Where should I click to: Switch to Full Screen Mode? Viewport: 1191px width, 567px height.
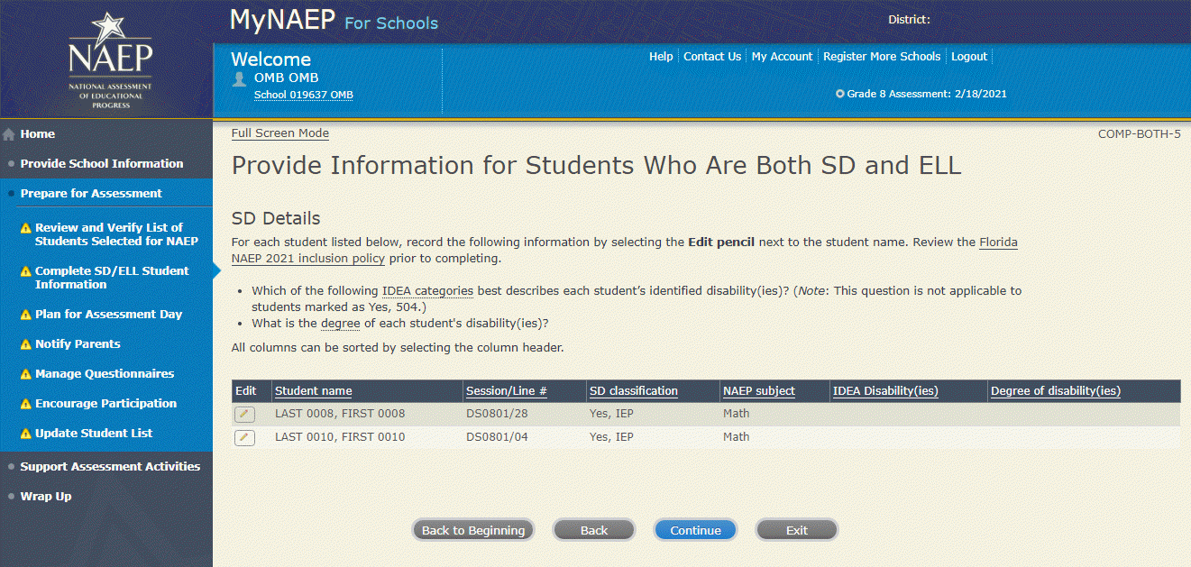280,133
